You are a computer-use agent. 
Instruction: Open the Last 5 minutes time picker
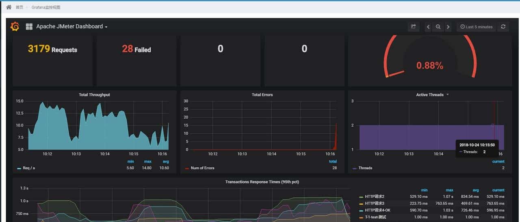[477, 27]
